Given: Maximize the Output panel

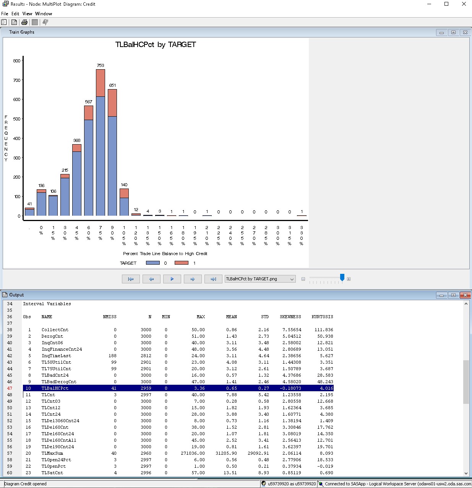Looking at the screenshot, I should (453, 295).
